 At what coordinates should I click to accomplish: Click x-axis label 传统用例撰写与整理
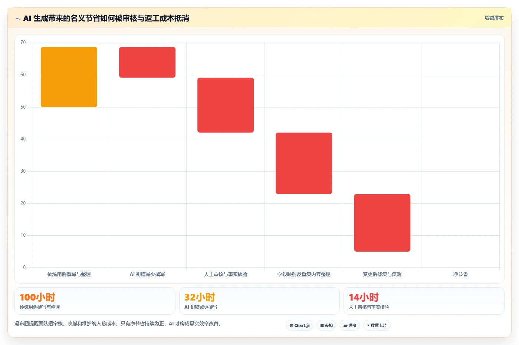69,274
